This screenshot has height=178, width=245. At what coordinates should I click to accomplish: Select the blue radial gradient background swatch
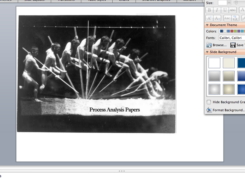[241, 89]
